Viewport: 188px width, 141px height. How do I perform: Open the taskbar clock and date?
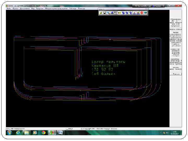point(175,133)
